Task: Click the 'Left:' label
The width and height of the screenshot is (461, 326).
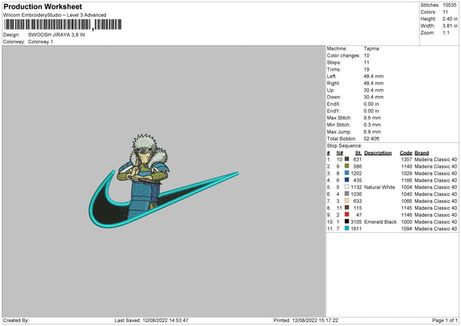Action: (x=331, y=76)
